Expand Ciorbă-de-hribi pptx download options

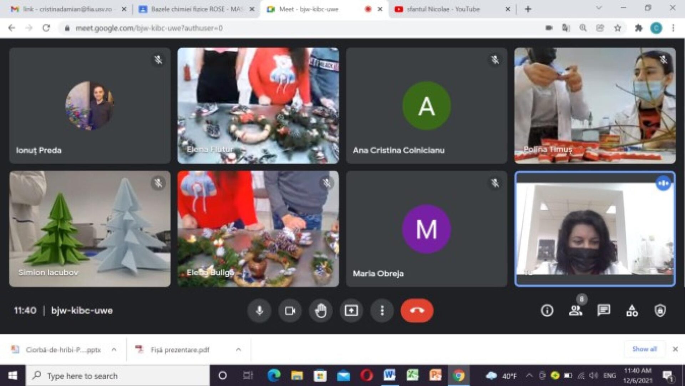[x=114, y=350]
